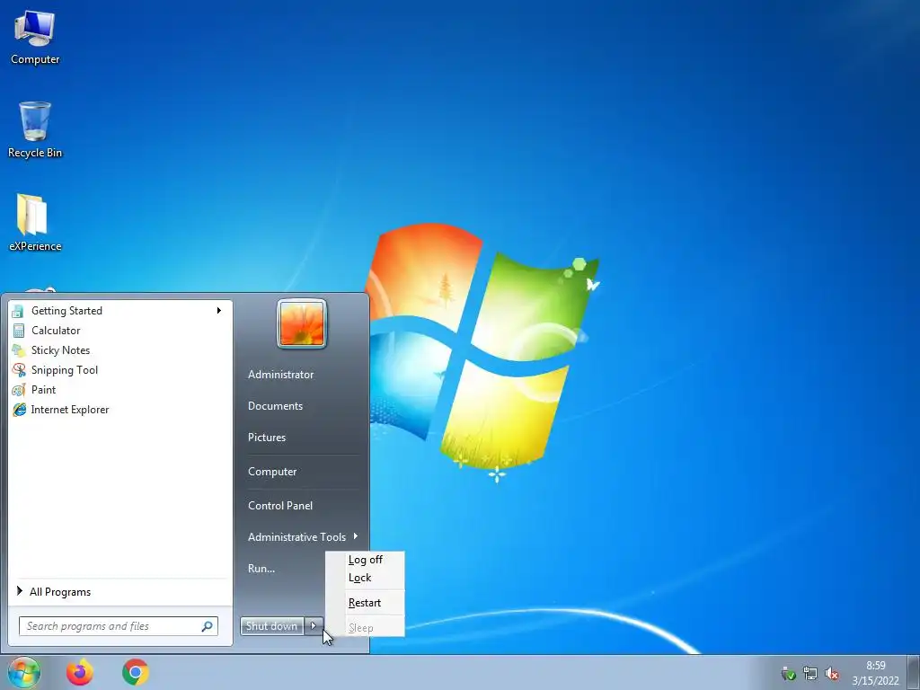Screen dimensions: 920x690
Task: Click the Sticky Notes icon
Action: pyautogui.click(x=19, y=350)
